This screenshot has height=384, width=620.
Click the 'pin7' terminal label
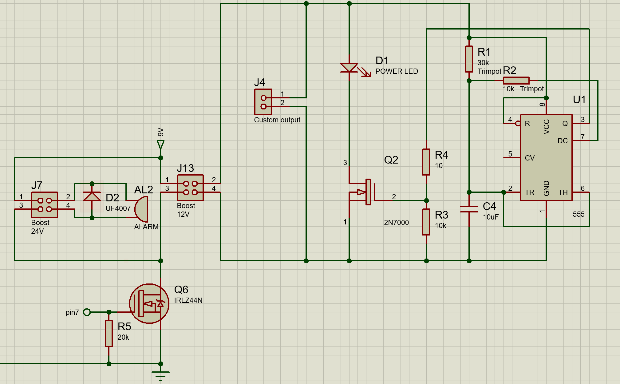pos(72,313)
